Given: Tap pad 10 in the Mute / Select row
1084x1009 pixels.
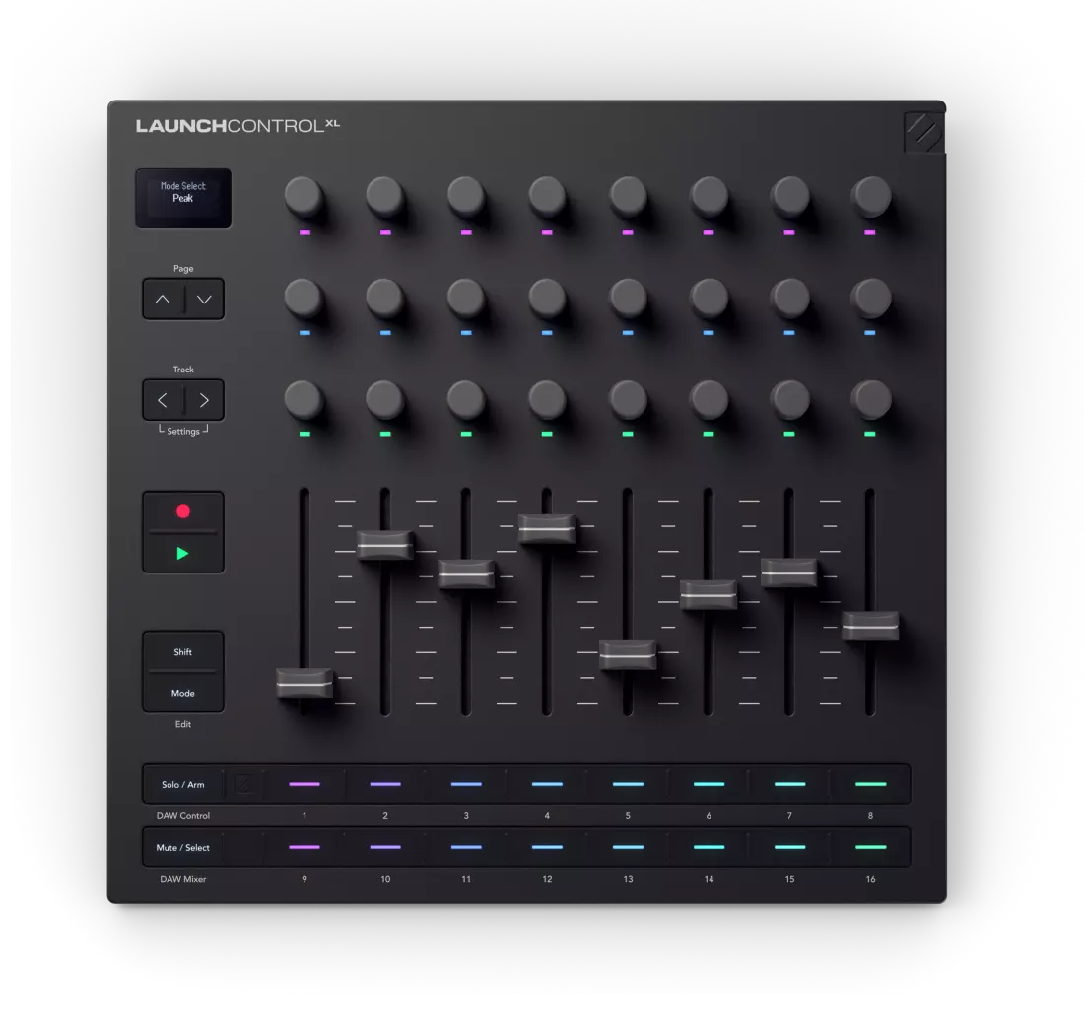Looking at the screenshot, I should (385, 847).
